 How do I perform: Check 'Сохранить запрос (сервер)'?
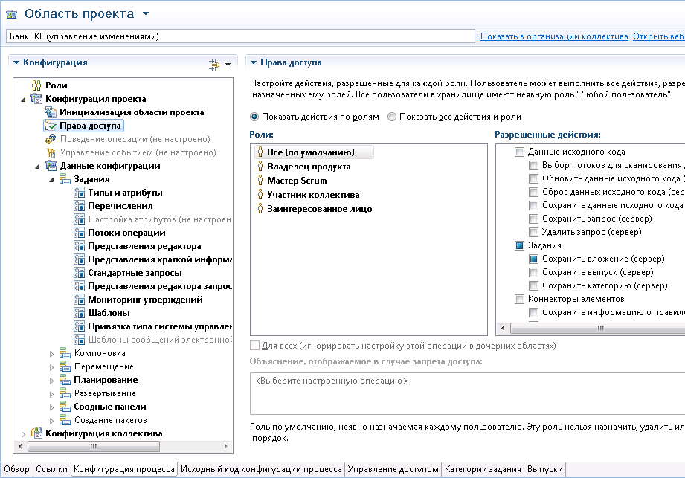[533, 219]
